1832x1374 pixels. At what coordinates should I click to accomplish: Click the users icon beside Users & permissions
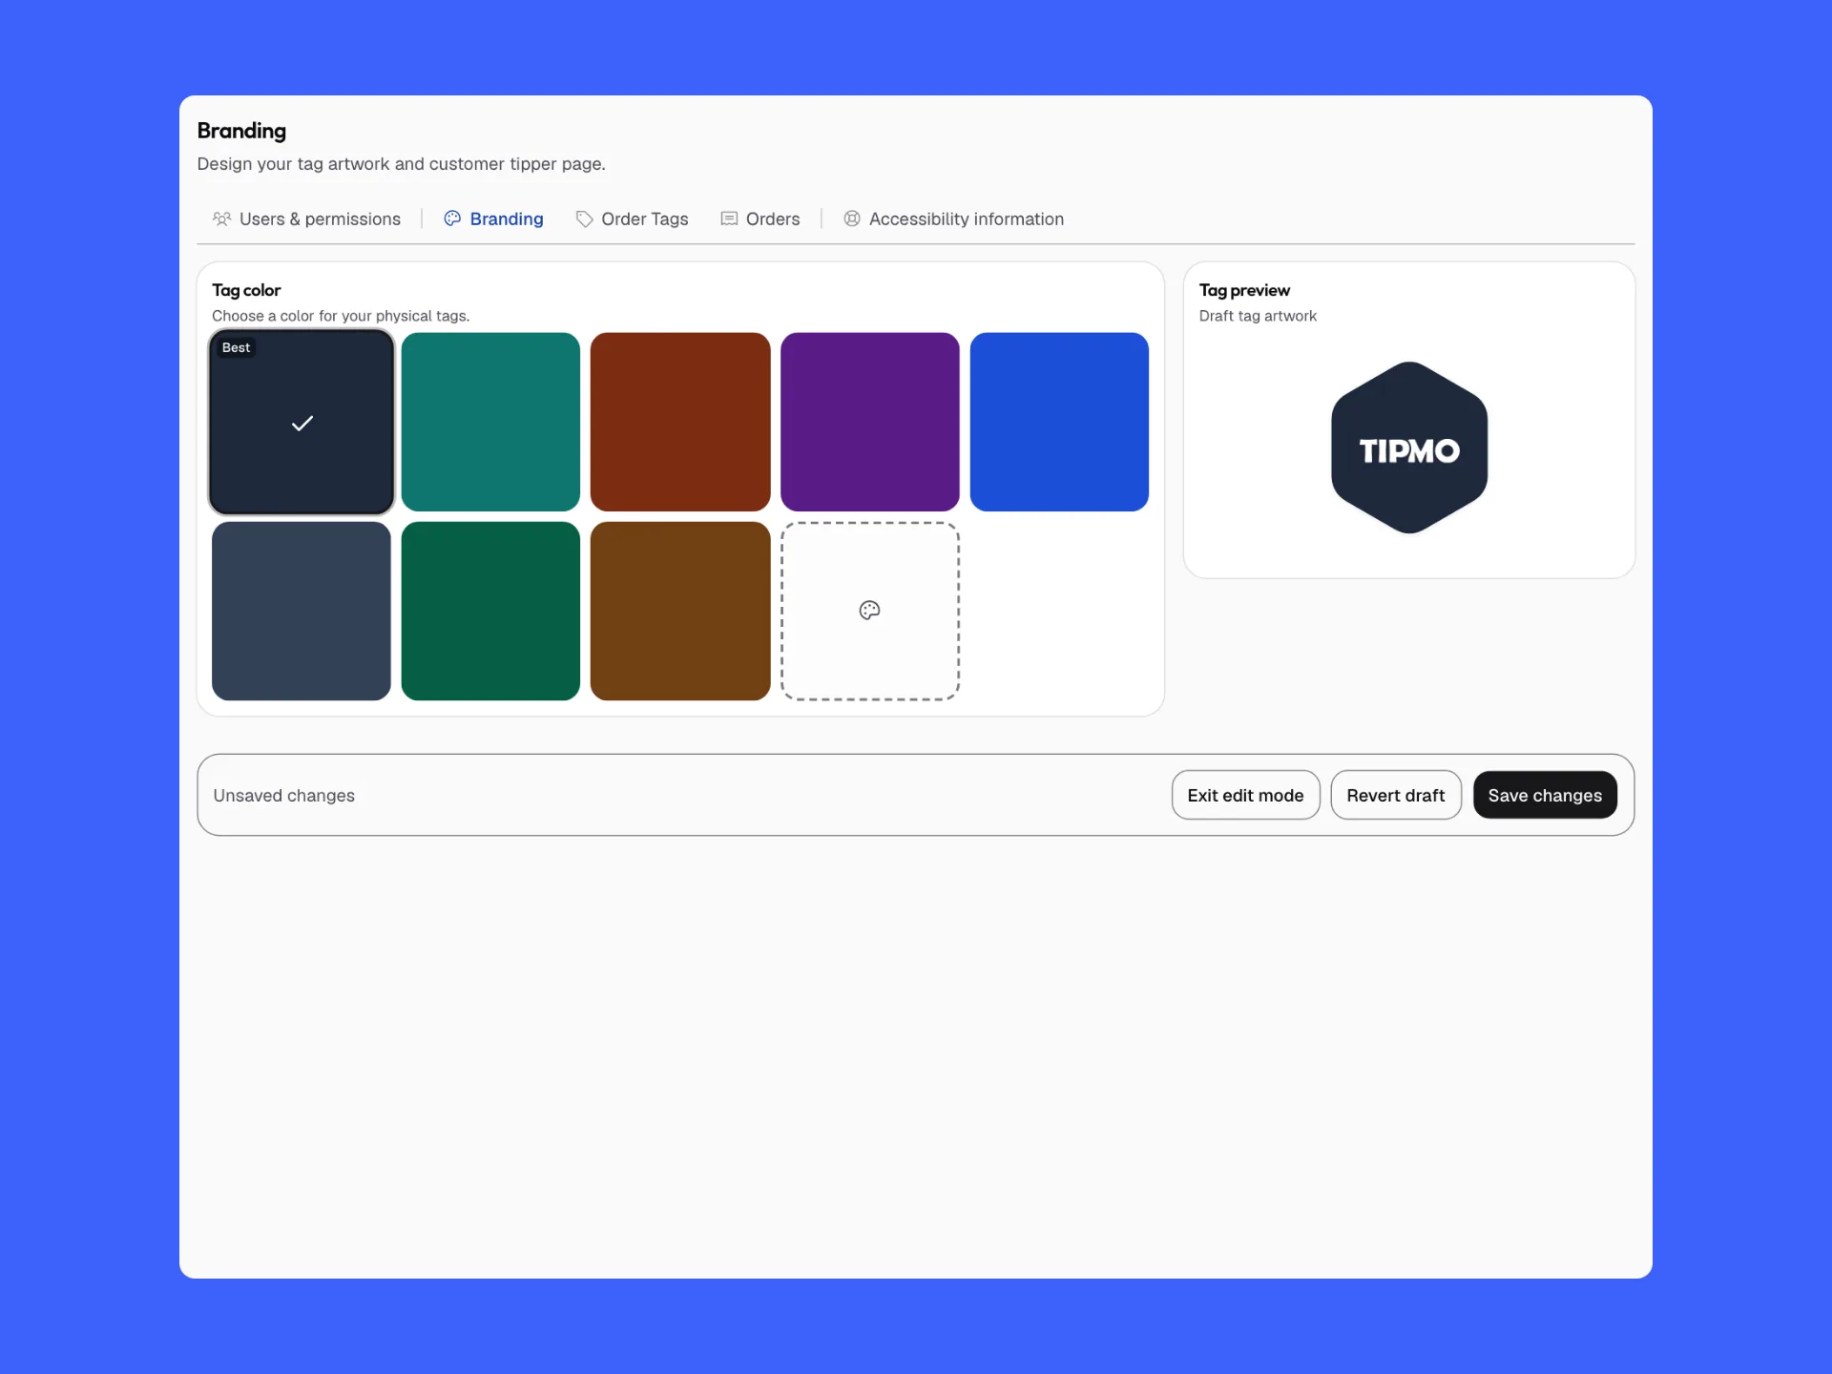pyautogui.click(x=221, y=219)
